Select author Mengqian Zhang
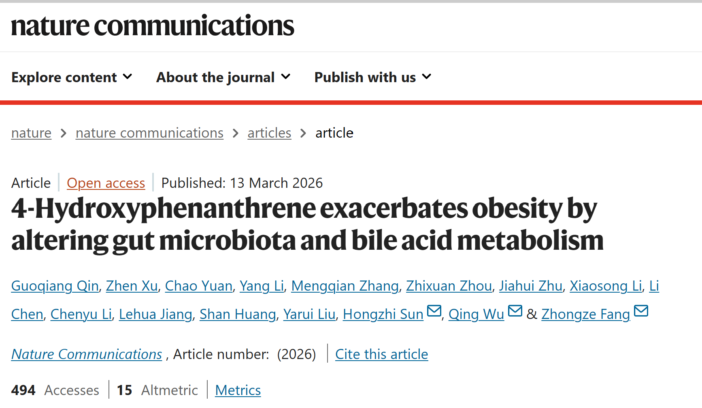The width and height of the screenshot is (702, 408). (345, 286)
